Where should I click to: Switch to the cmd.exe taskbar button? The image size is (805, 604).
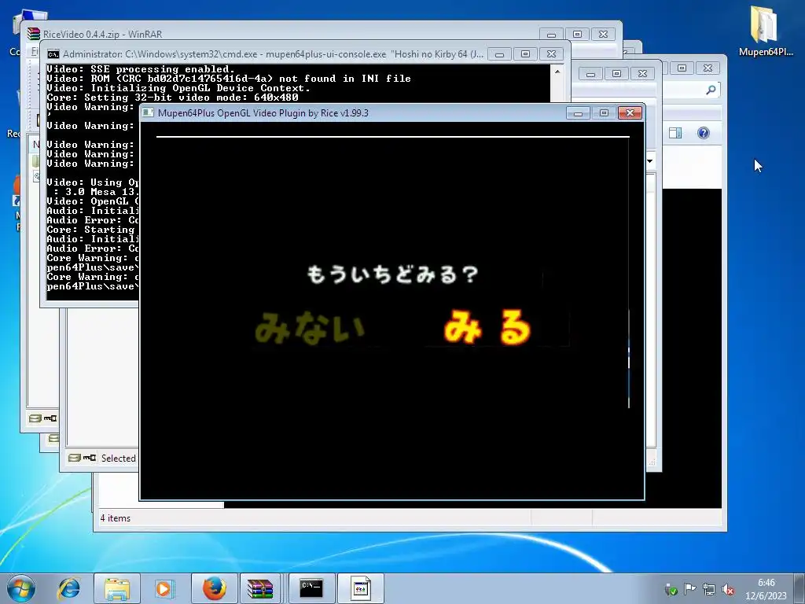coord(311,588)
